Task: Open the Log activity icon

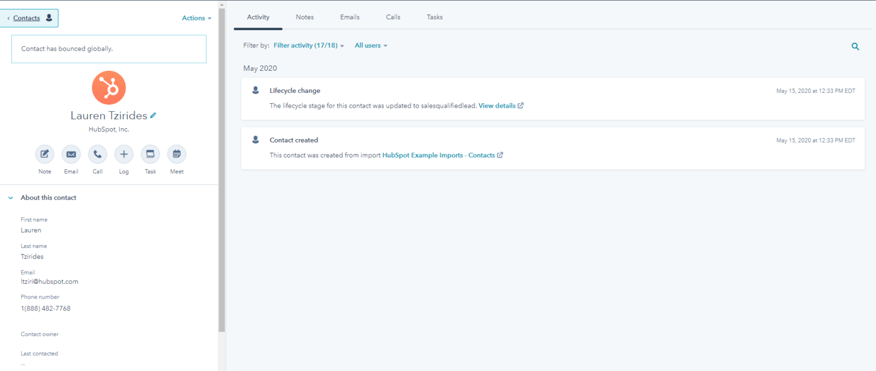Action: tap(124, 154)
